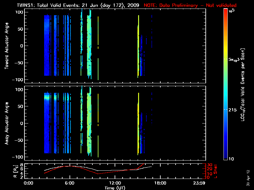The image size is (254, 190).
Task: Click the 6:00 time tick label
Action: 70,183
